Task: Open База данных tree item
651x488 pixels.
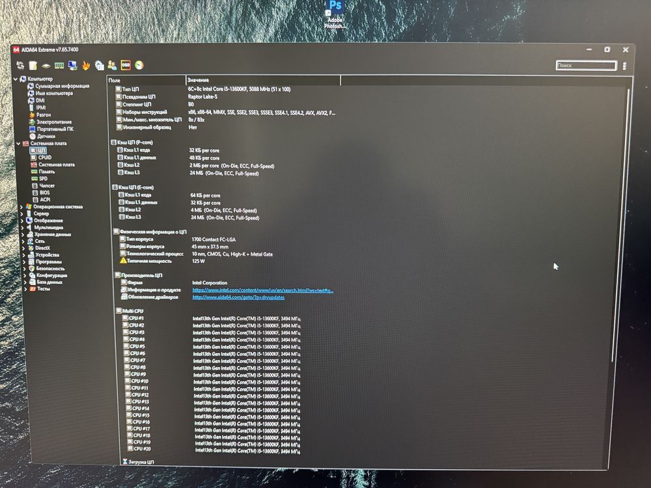Action: [x=46, y=282]
